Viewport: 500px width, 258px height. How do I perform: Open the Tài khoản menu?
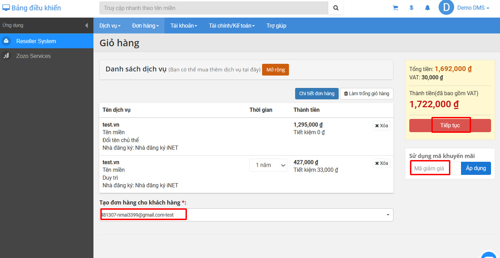(184, 26)
